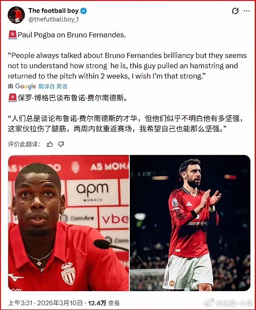Viewport: 256px width, 310px height.
Task: Click the 2026年3月10日 date
Action: point(60,303)
